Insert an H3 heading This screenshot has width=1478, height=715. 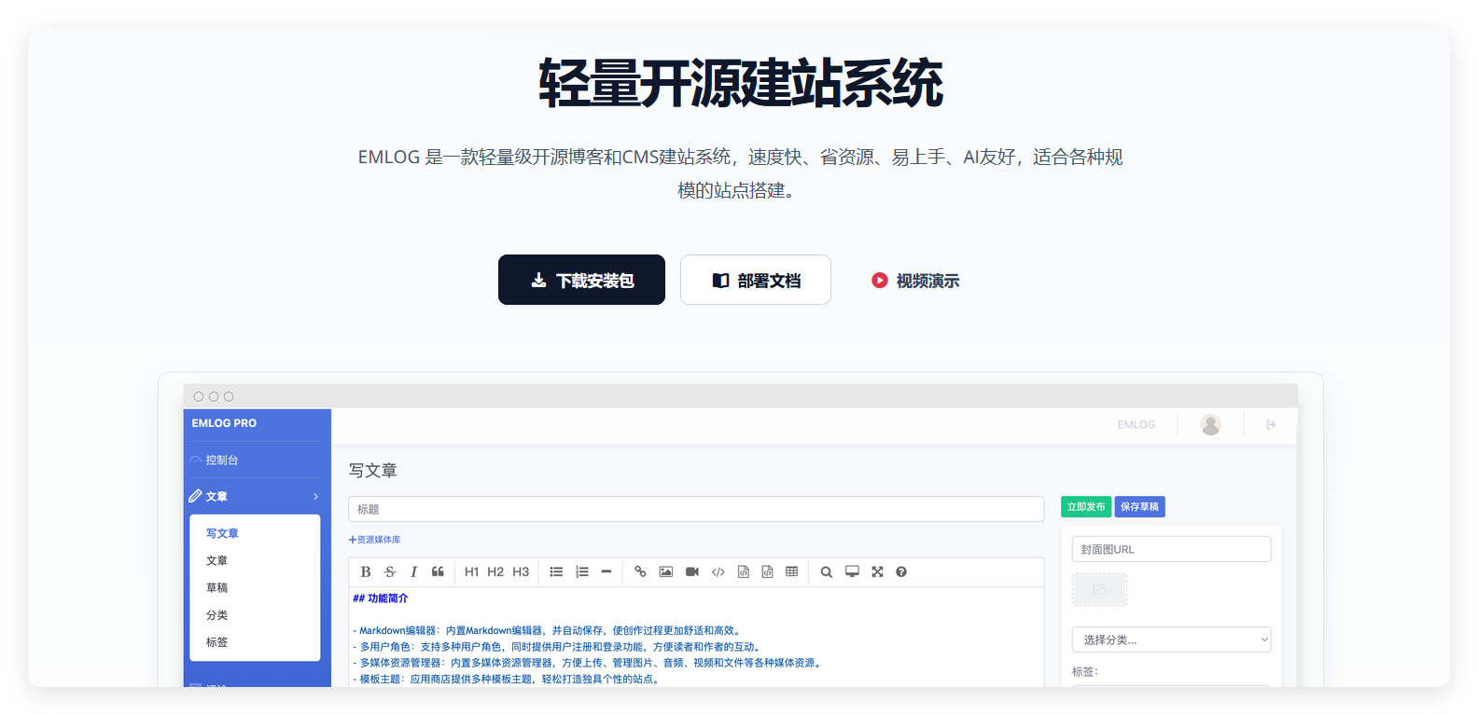coord(521,571)
